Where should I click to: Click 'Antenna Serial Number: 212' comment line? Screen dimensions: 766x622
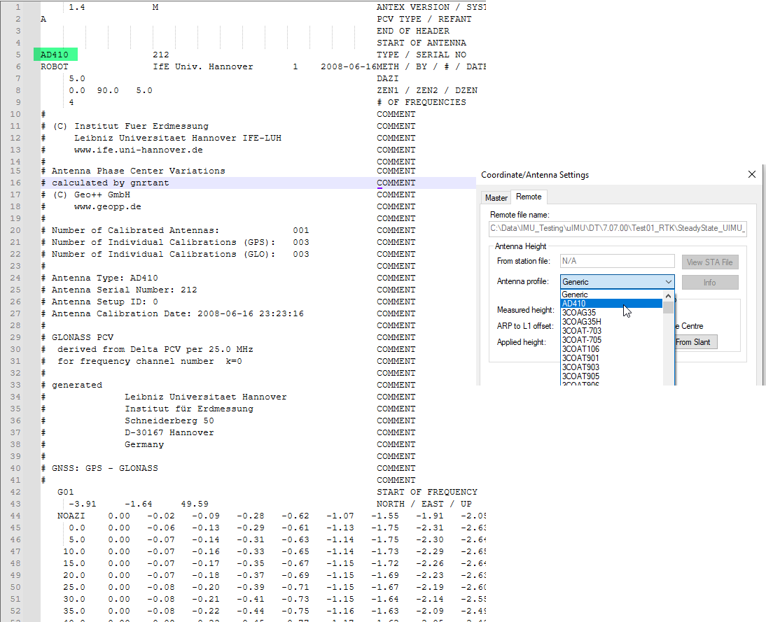pos(124,290)
